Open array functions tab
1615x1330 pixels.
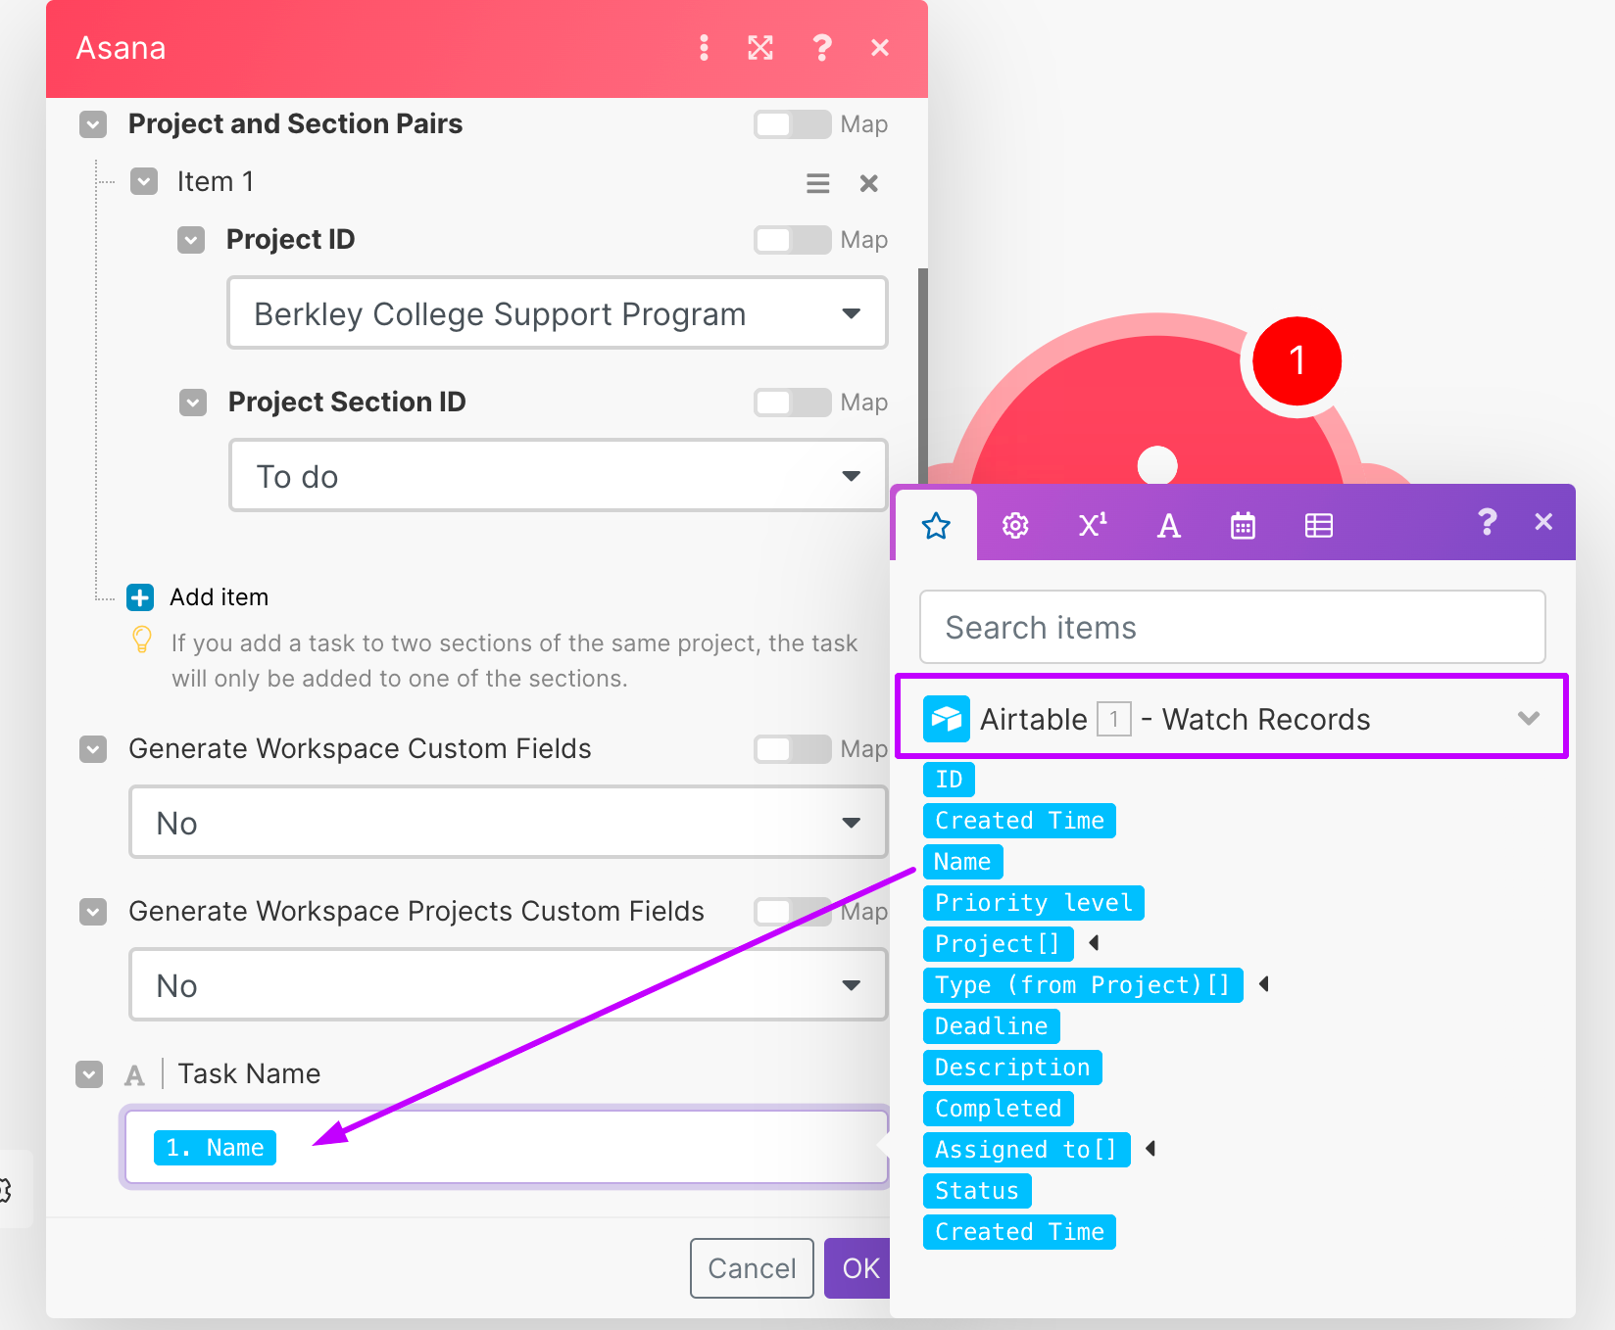pyautogui.click(x=1319, y=526)
